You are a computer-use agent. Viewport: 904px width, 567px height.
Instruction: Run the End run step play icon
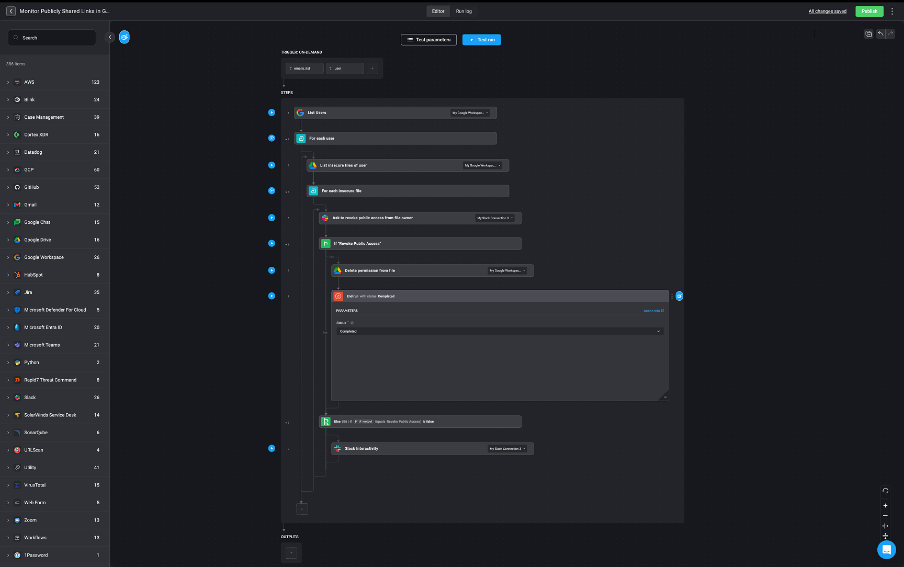click(x=272, y=296)
